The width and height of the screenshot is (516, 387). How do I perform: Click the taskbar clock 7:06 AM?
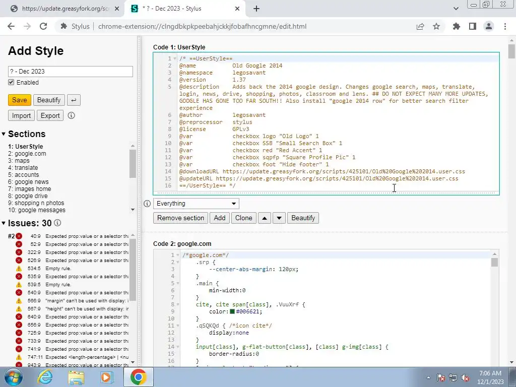coord(490,377)
